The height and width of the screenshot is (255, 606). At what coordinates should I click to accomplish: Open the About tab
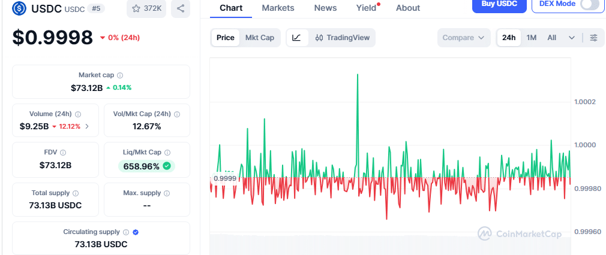tap(408, 8)
